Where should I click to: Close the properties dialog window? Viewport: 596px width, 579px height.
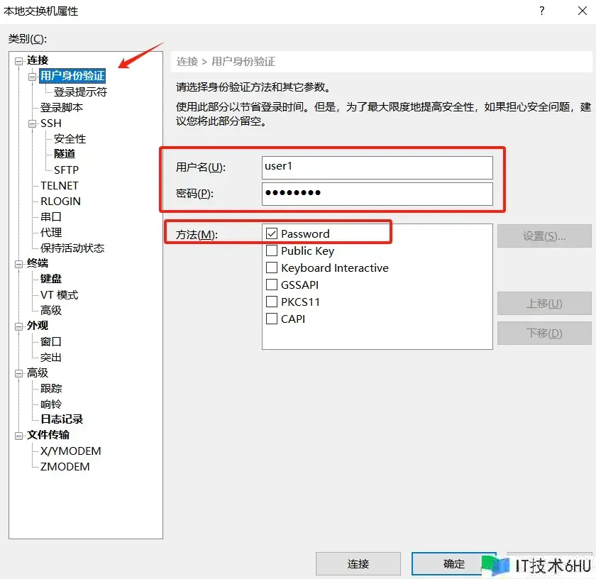(x=580, y=11)
